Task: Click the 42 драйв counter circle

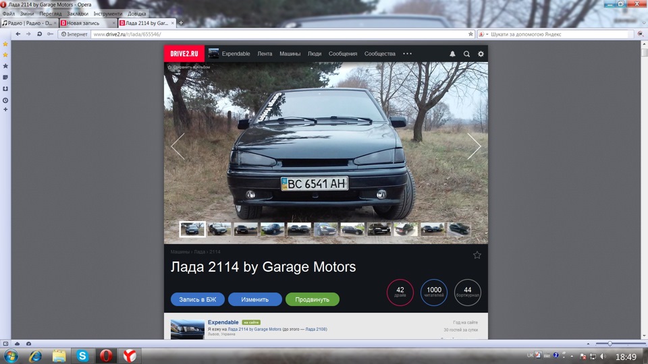Action: tap(400, 292)
